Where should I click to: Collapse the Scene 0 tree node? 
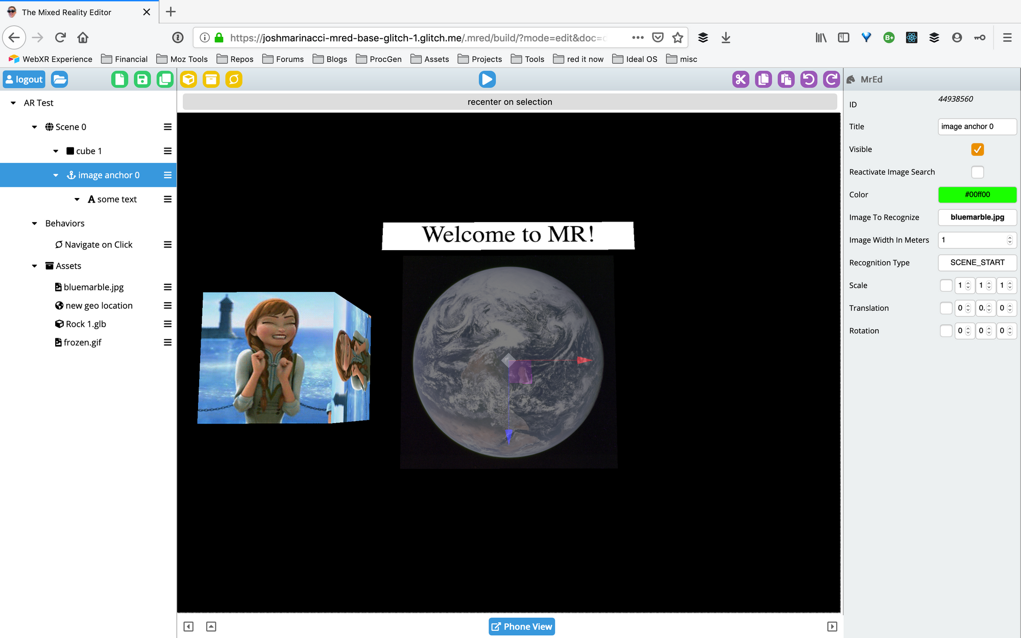[34, 127]
